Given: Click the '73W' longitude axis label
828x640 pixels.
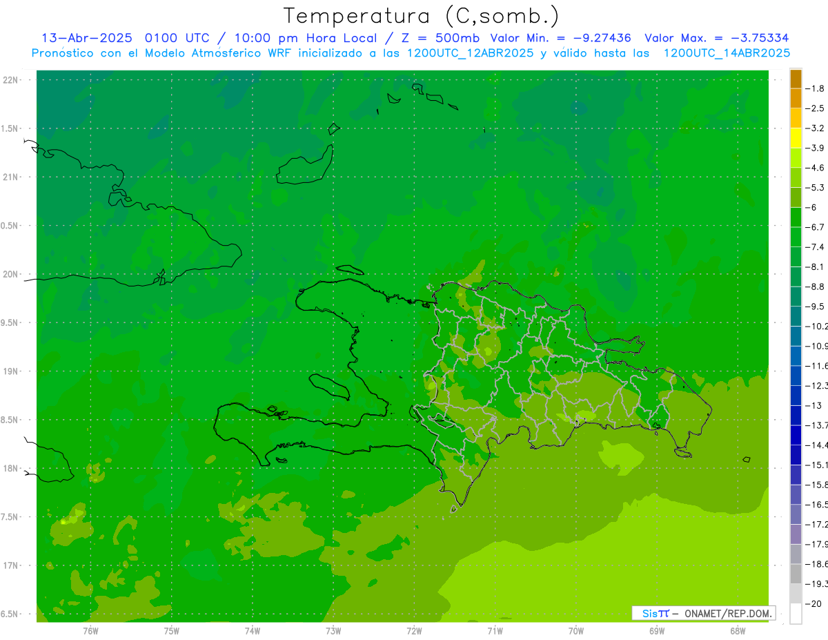Looking at the screenshot, I should (x=333, y=631).
